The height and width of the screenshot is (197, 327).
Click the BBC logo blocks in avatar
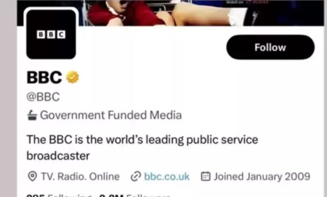(x=51, y=35)
